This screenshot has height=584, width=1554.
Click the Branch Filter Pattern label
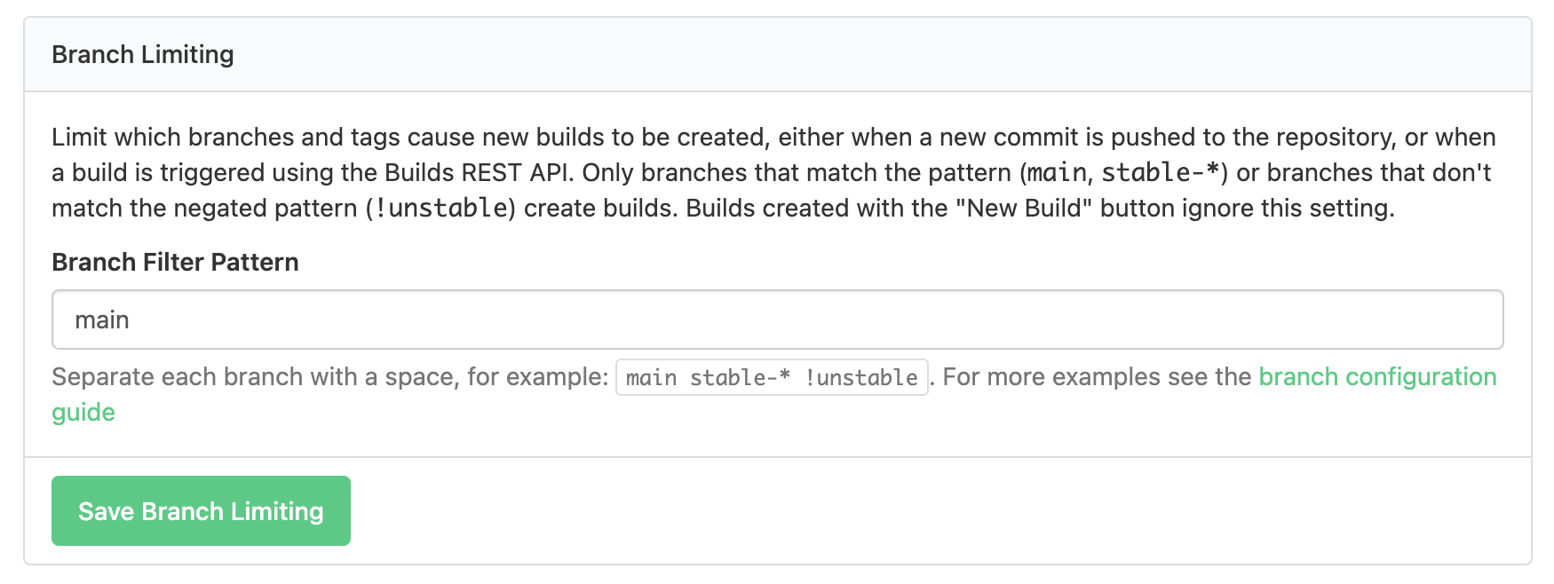click(x=175, y=262)
